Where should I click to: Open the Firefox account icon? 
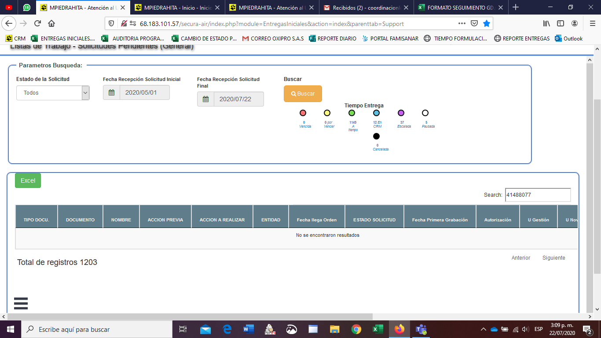575,23
